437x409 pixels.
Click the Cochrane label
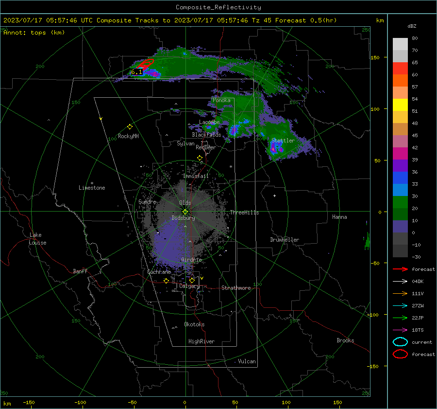(x=159, y=272)
